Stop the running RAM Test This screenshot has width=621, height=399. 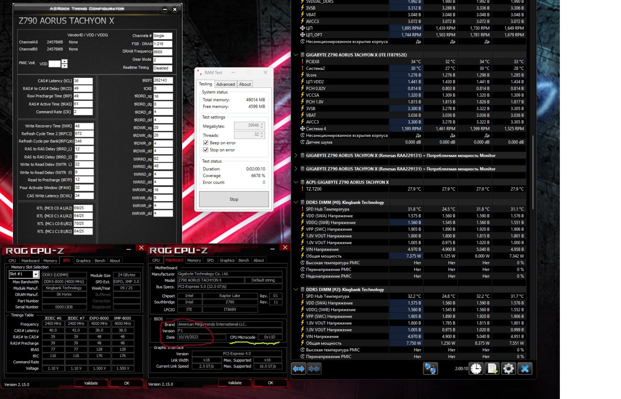(234, 199)
